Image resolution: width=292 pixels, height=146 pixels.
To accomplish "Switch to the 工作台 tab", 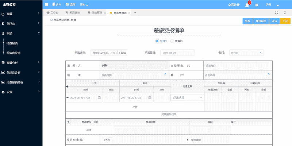I will coord(53,13).
